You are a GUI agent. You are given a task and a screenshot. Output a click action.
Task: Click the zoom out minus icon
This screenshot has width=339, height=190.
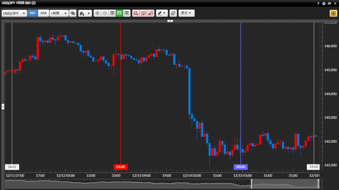105,13
